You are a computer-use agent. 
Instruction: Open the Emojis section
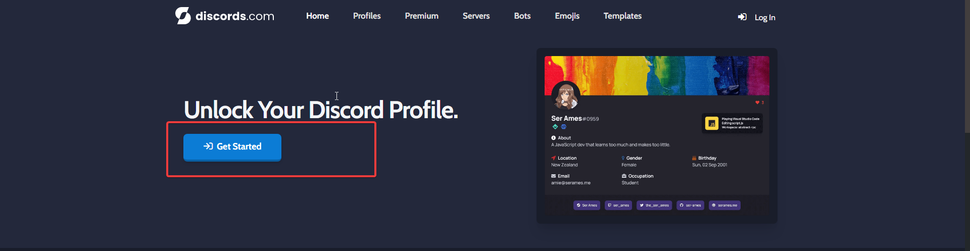pos(567,16)
